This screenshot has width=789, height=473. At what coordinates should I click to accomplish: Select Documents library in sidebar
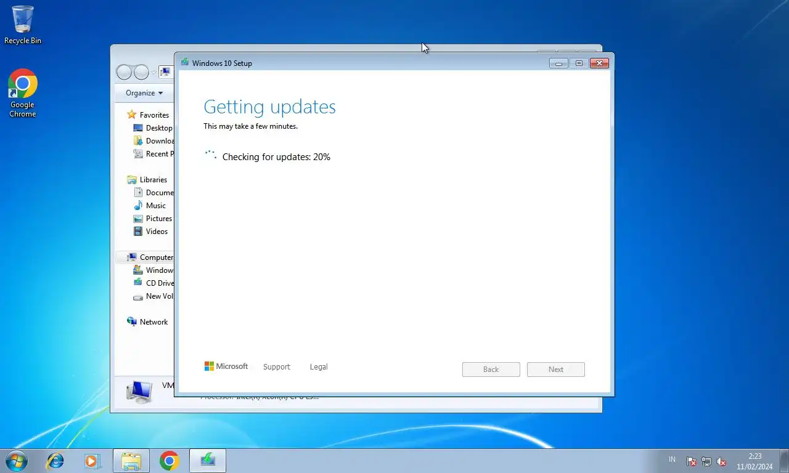tap(160, 193)
